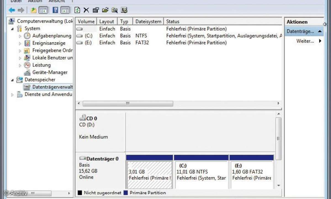Select the (C:) 11,01 GB NTFS partition

[x=201, y=175]
